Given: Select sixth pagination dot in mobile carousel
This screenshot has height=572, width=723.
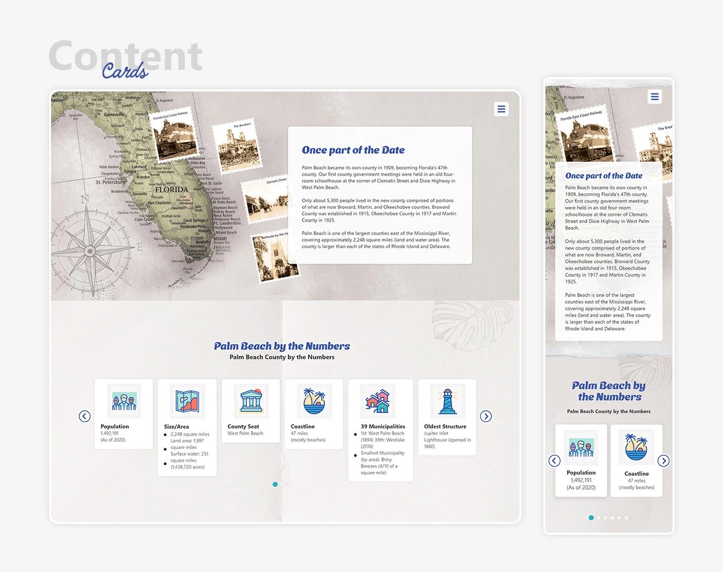Looking at the screenshot, I should pyautogui.click(x=626, y=517).
